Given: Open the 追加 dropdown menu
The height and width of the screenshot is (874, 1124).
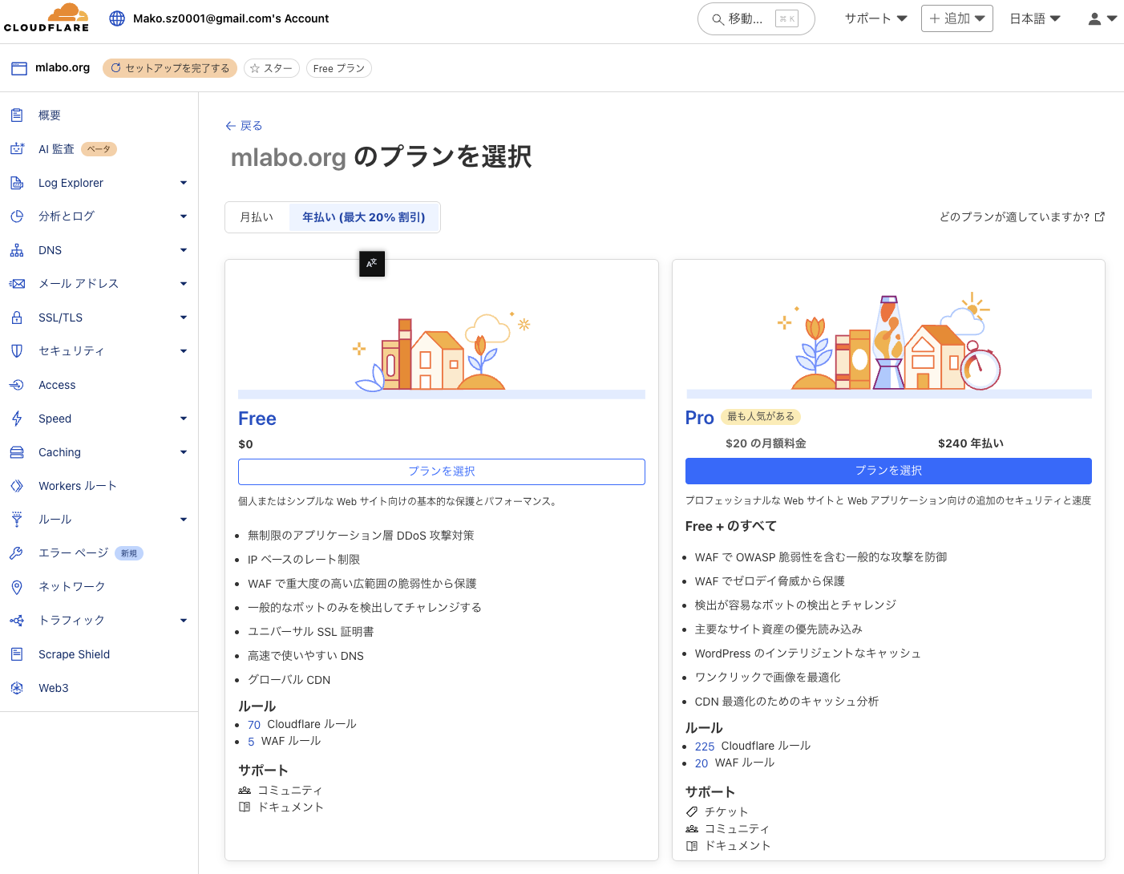Looking at the screenshot, I should [956, 18].
